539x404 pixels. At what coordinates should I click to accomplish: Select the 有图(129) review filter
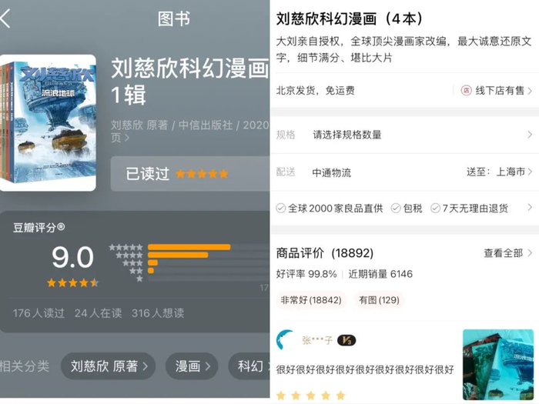tap(379, 300)
